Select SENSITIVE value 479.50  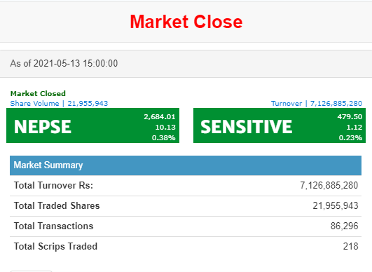pos(350,117)
